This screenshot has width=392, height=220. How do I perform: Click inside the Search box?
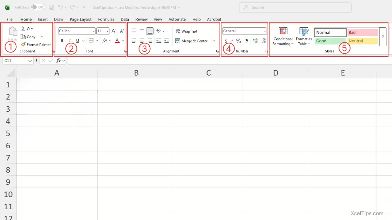(x=294, y=7)
